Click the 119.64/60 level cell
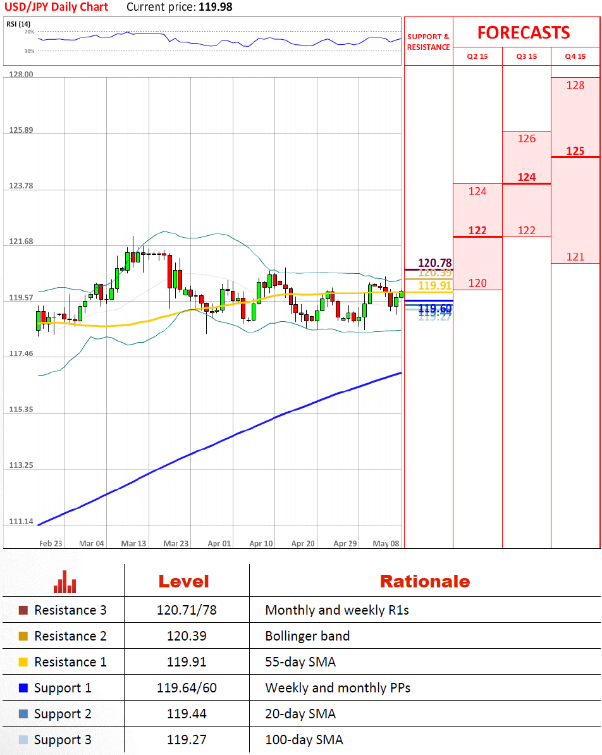 [x=187, y=689]
